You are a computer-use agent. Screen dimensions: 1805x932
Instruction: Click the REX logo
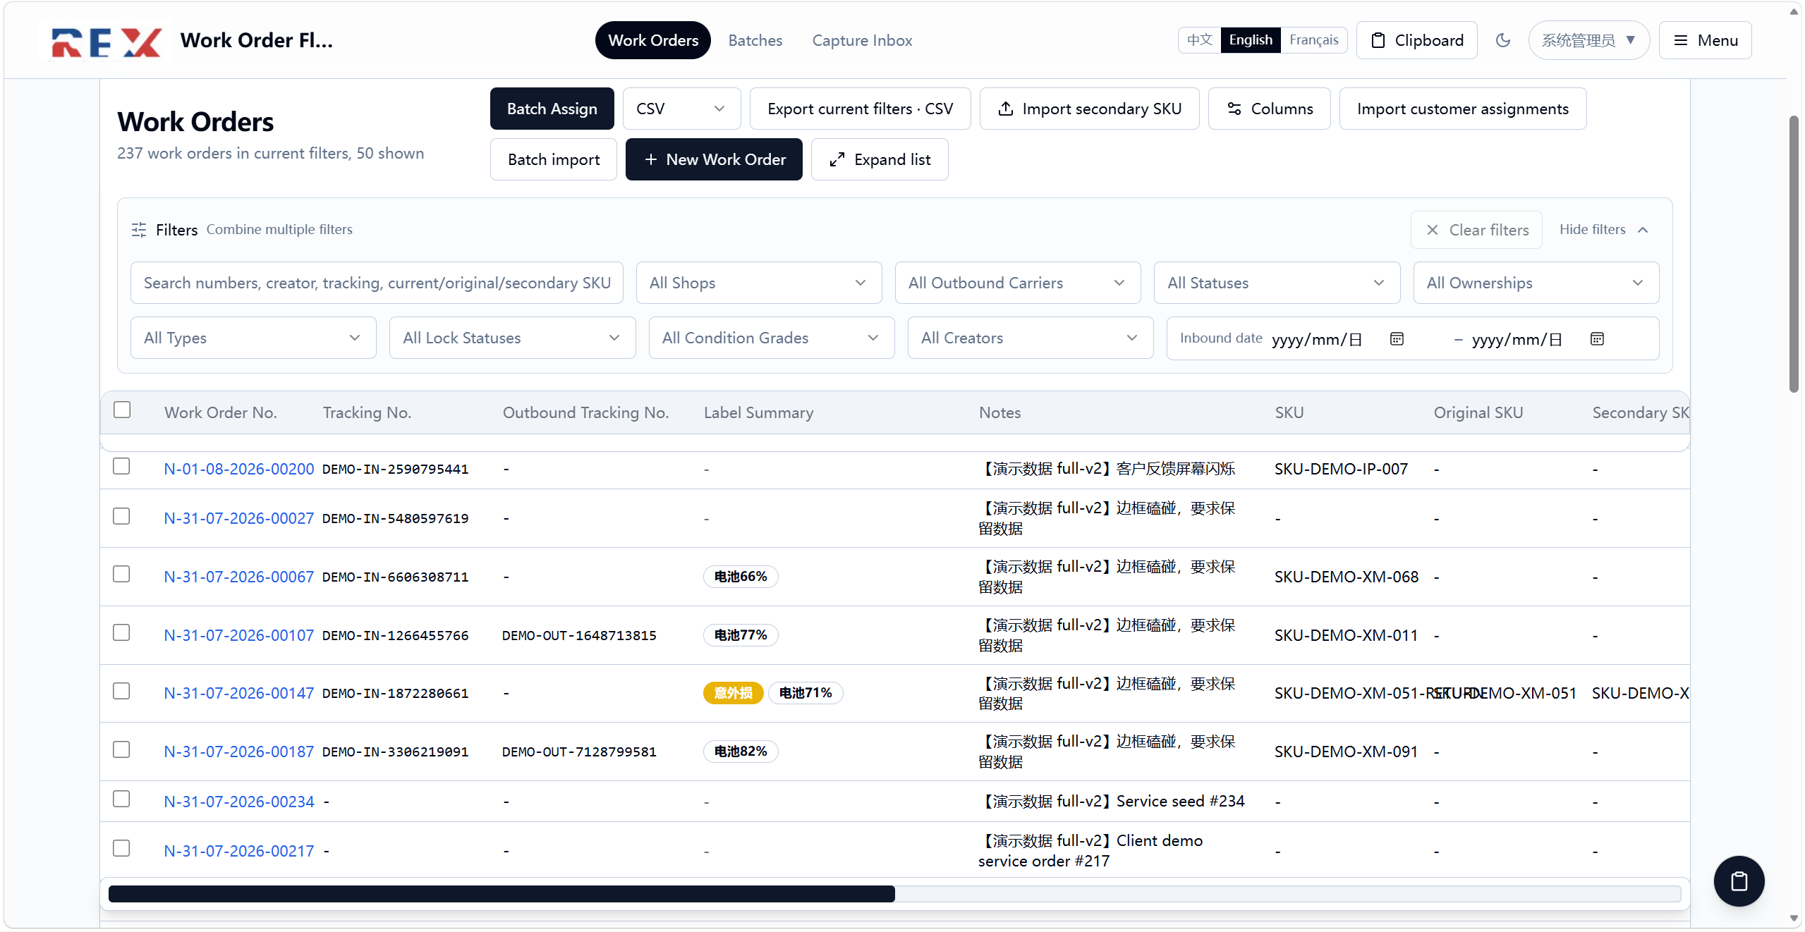107,42
